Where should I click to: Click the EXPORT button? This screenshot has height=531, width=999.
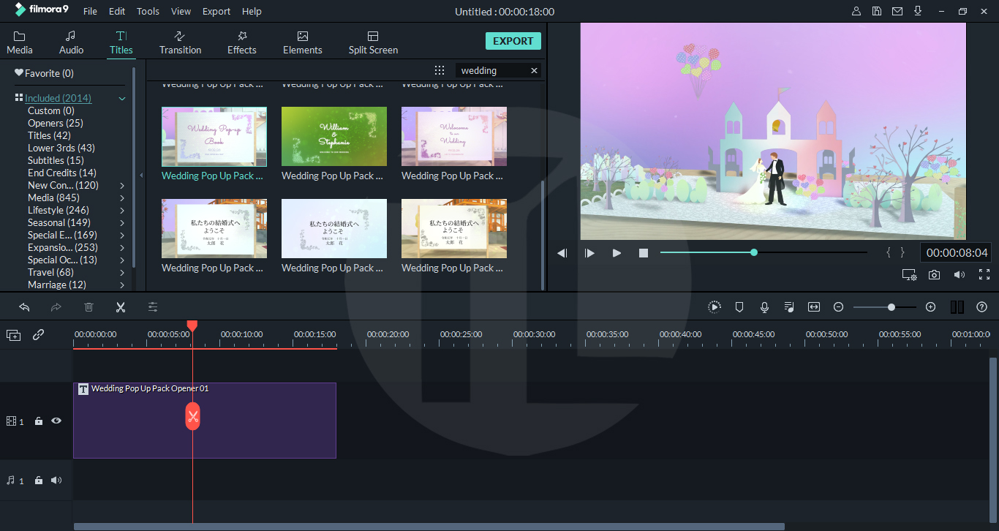(x=513, y=40)
